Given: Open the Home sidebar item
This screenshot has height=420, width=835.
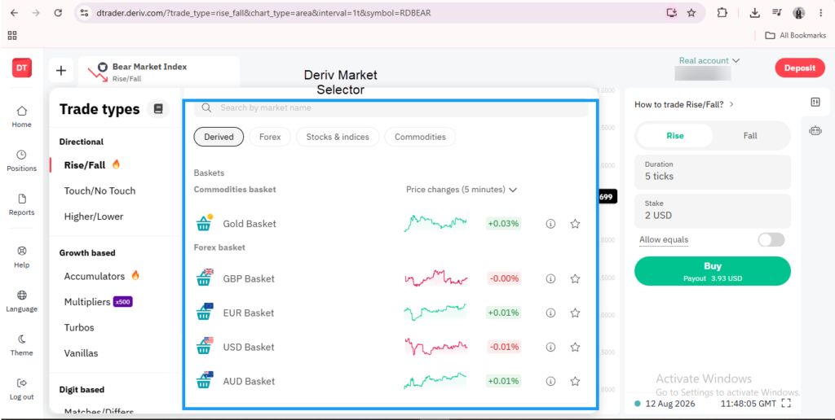Looking at the screenshot, I should tap(22, 116).
